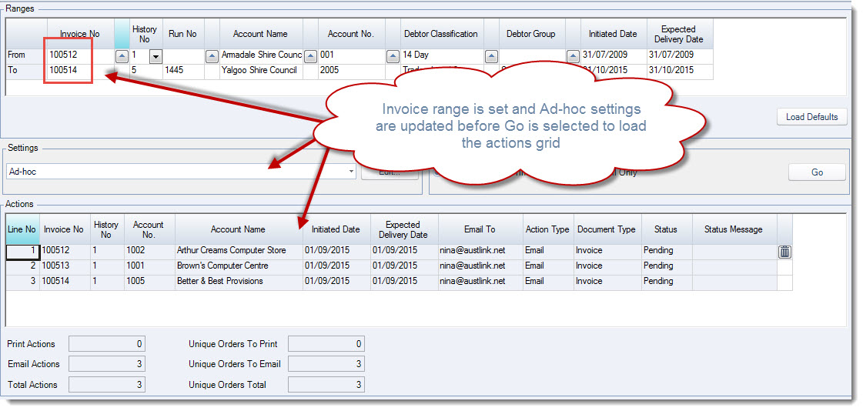
Task: Click Yalgoo Shire Council account name cell
Action: (262, 71)
